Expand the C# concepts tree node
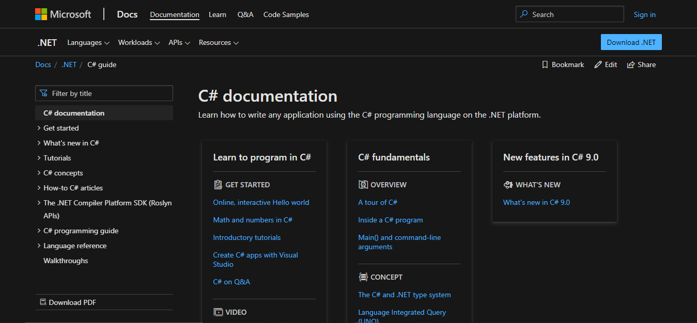Screen dimensions: 697x323 [x=39, y=173]
